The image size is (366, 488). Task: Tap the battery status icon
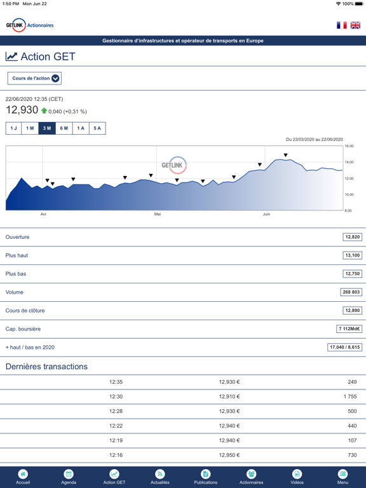[359, 4]
